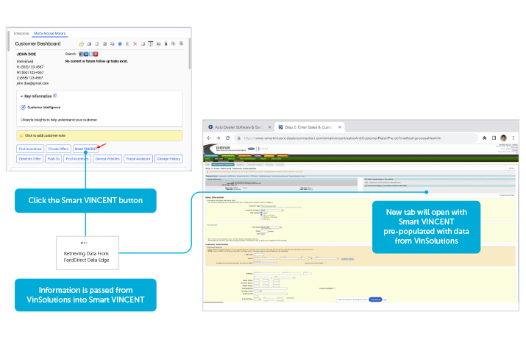Search customer on Pinterest icon
Screen dimensions: 526x340
click(96, 54)
